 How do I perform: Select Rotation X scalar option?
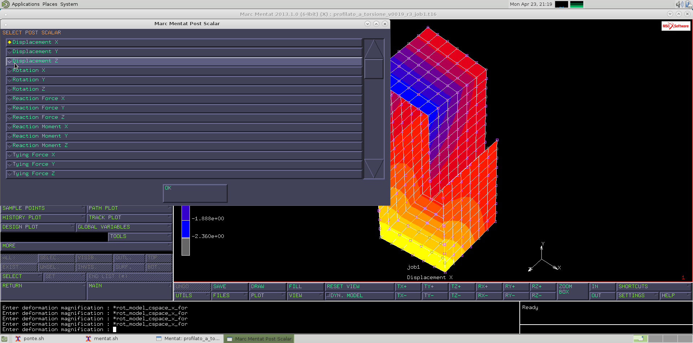pyautogui.click(x=184, y=71)
